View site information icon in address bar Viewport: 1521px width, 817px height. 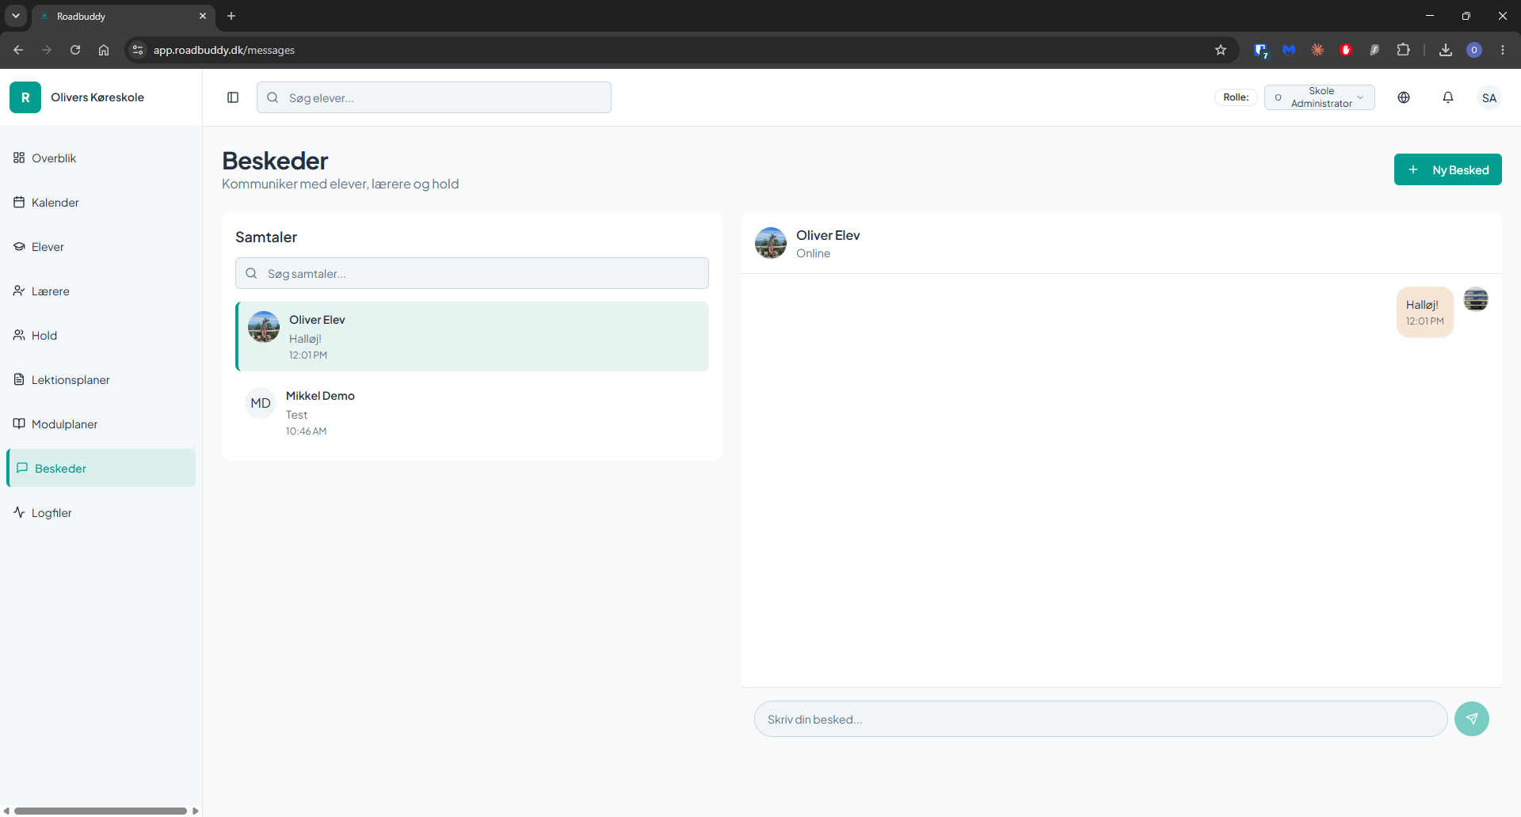(138, 50)
